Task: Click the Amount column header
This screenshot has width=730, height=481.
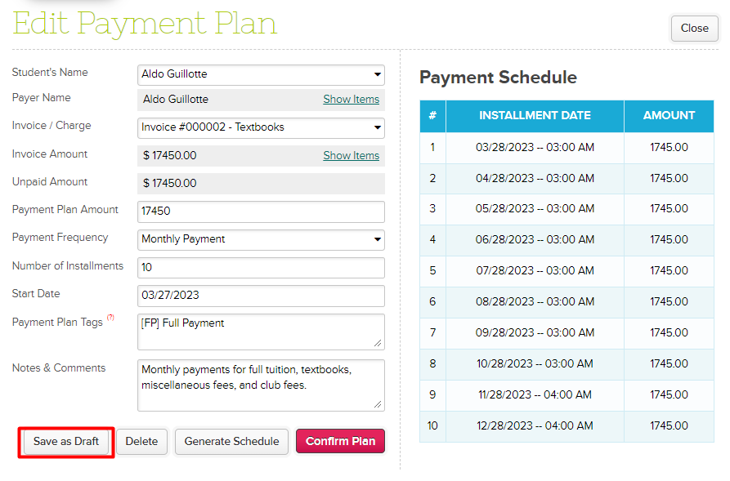Action: coord(669,116)
